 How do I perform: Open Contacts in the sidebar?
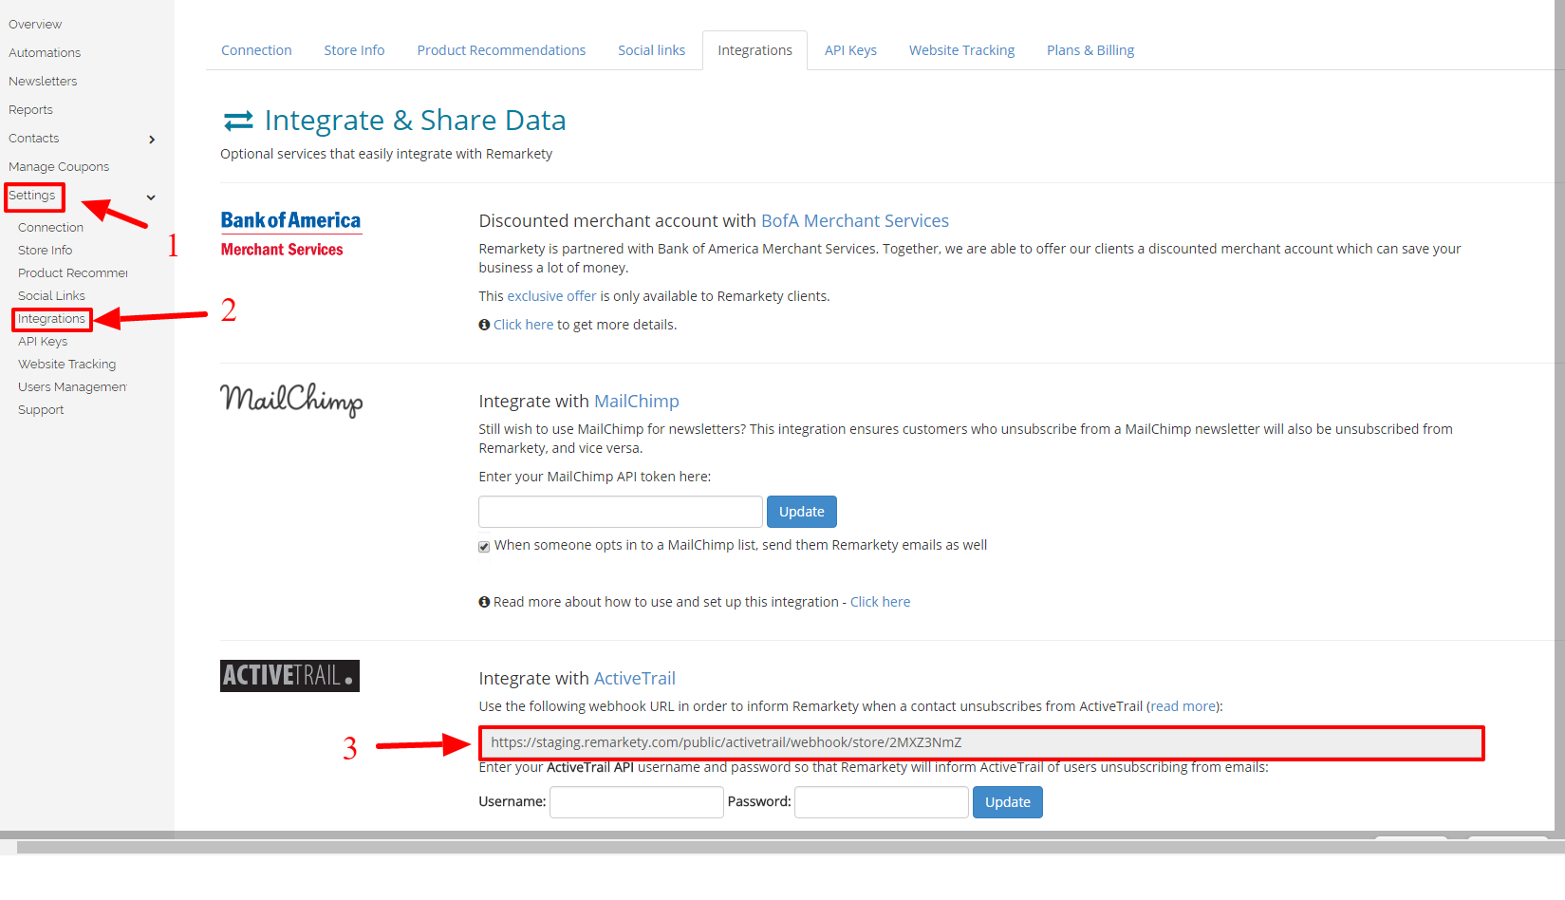point(34,139)
